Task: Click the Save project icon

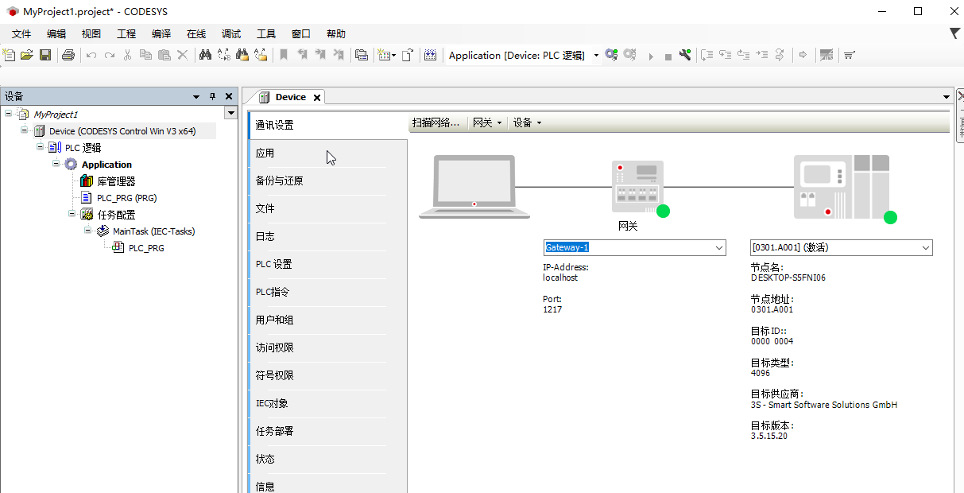Action: pos(45,55)
